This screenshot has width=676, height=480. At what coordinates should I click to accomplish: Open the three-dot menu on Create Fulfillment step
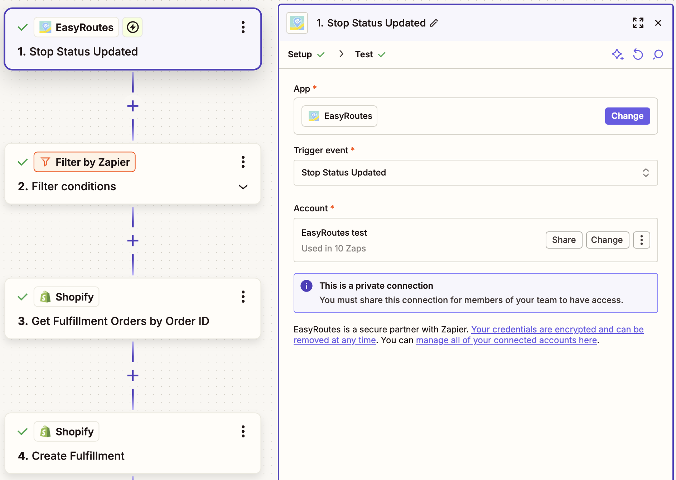point(243,431)
